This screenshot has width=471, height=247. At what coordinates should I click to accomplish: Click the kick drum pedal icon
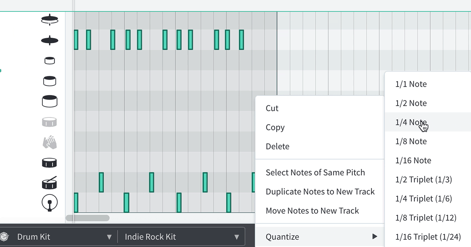point(49,203)
